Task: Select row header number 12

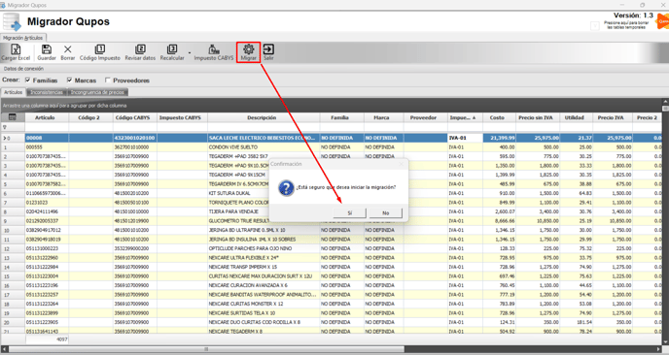Action: (13, 248)
